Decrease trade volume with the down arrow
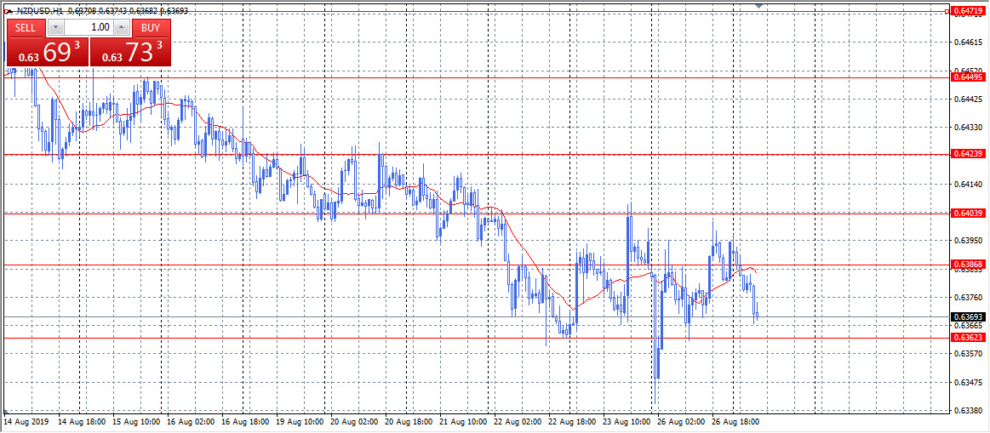The width and height of the screenshot is (990, 433). [x=56, y=27]
